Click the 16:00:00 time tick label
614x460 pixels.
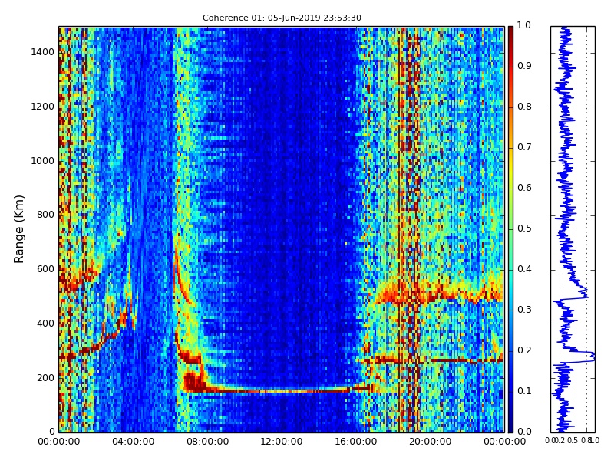(356, 442)
